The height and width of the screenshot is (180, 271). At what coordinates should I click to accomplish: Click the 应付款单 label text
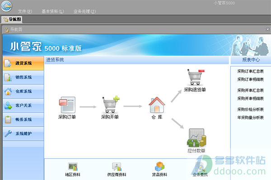(196, 151)
